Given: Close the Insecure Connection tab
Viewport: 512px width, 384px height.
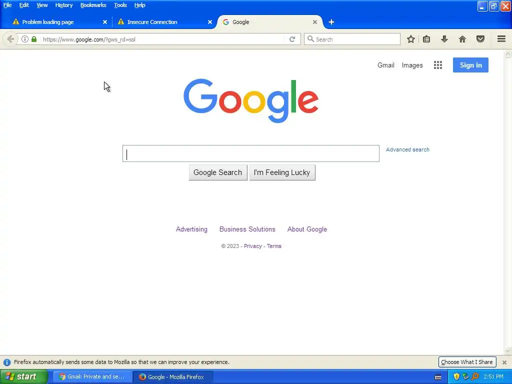Looking at the screenshot, I should 210,22.
